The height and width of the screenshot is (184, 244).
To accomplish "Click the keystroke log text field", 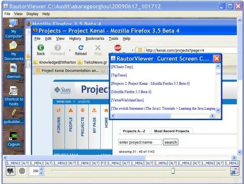I will pos(123,163).
